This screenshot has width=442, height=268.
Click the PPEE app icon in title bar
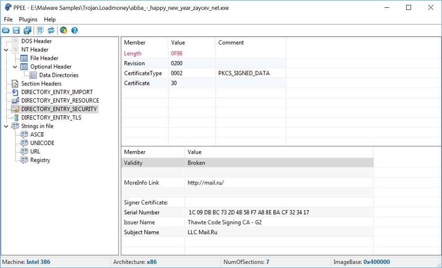click(x=8, y=7)
